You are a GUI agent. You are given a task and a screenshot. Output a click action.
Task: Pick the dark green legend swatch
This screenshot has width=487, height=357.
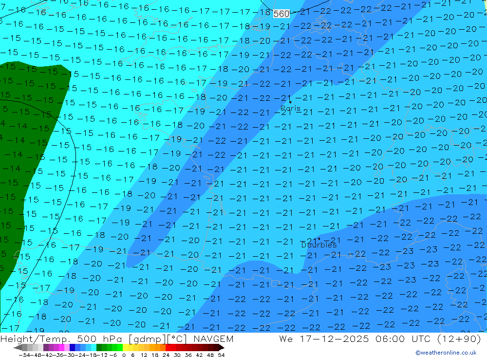99,348
